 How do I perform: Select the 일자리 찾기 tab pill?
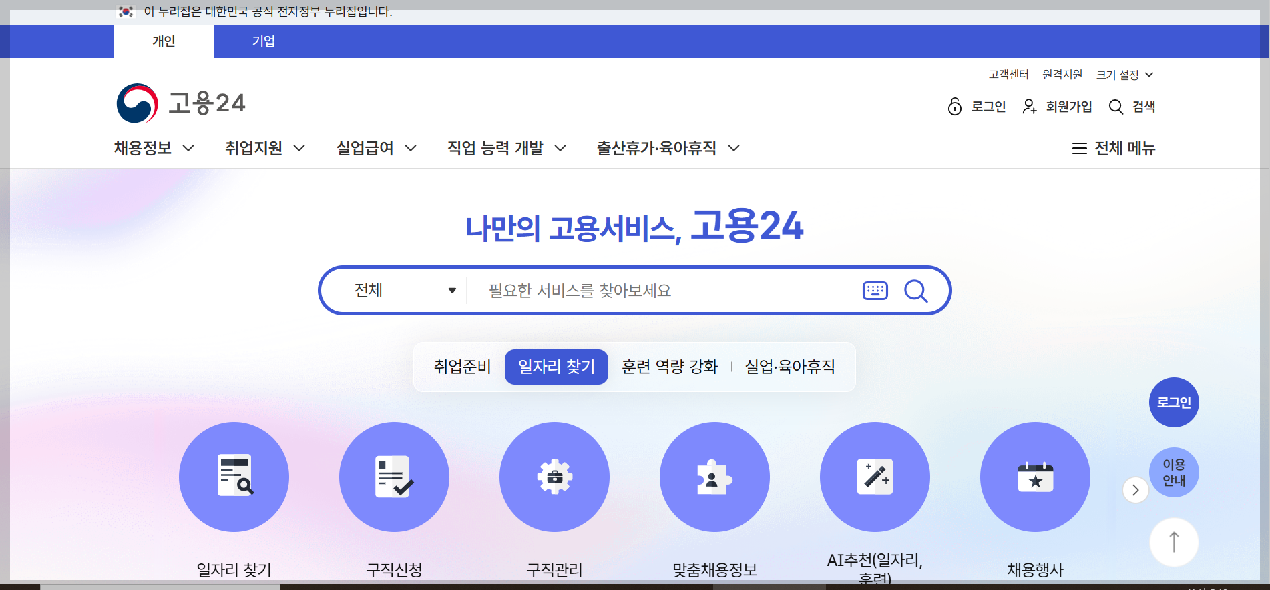click(x=556, y=367)
